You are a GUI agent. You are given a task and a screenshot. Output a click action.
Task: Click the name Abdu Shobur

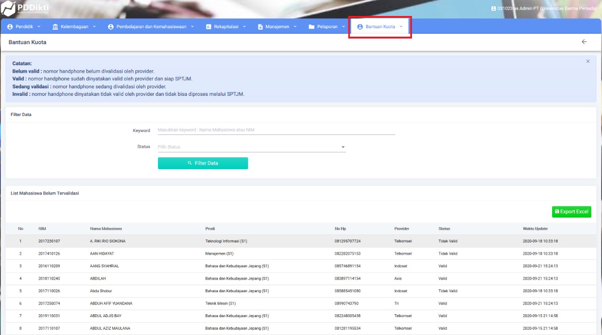pos(101,291)
